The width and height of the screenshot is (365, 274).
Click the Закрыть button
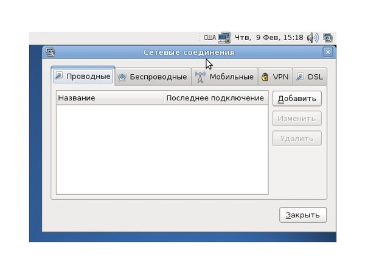pos(303,215)
